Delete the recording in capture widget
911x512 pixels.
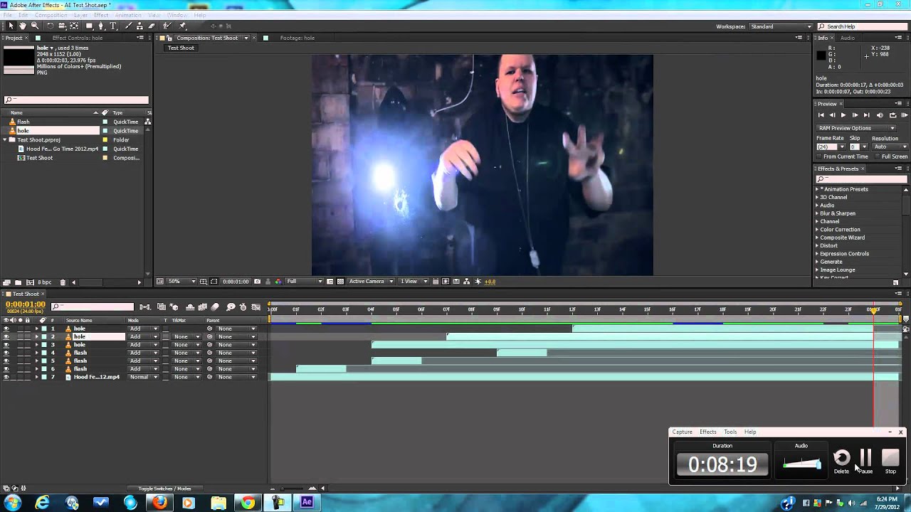pos(841,461)
